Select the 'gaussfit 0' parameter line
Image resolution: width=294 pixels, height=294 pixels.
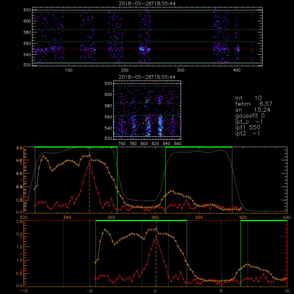[250, 116]
